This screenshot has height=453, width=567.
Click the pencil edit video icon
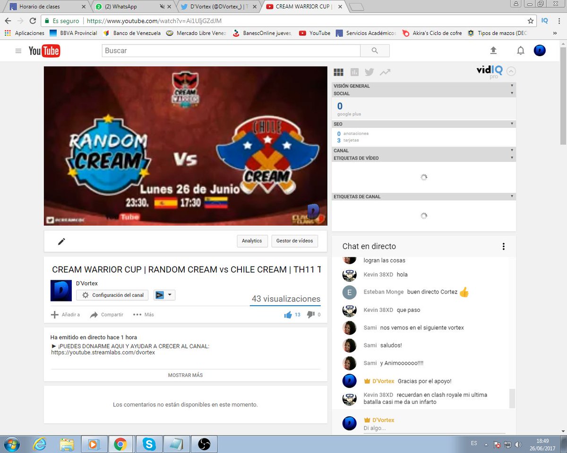tap(61, 241)
